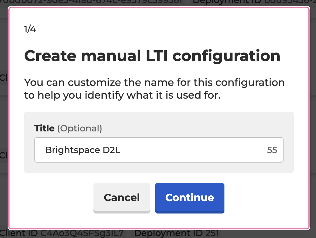
Task: Click the Continue button
Action: coord(189,198)
